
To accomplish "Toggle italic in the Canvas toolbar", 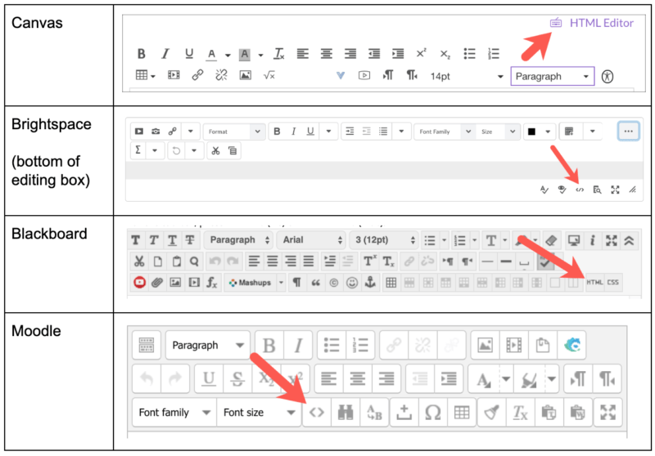I will (x=165, y=54).
